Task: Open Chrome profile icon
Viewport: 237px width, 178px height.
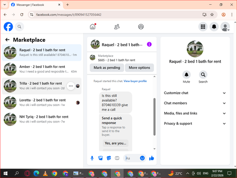Action: click(x=223, y=15)
